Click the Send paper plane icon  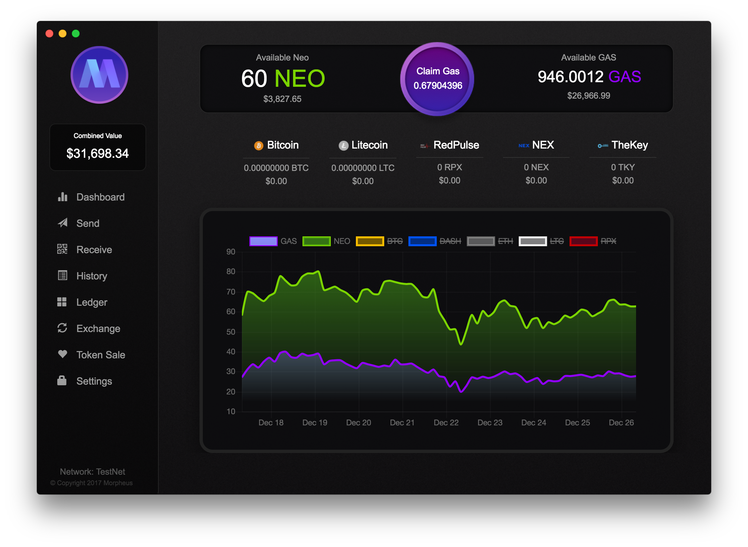(x=62, y=223)
